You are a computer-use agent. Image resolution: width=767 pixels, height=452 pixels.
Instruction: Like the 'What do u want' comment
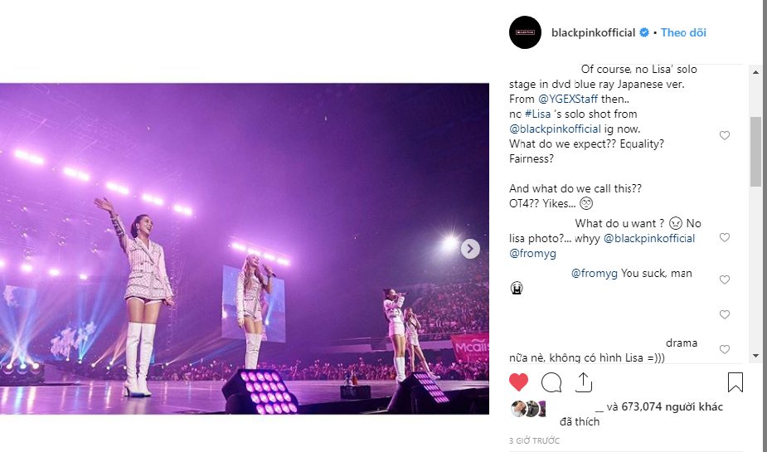tap(725, 237)
